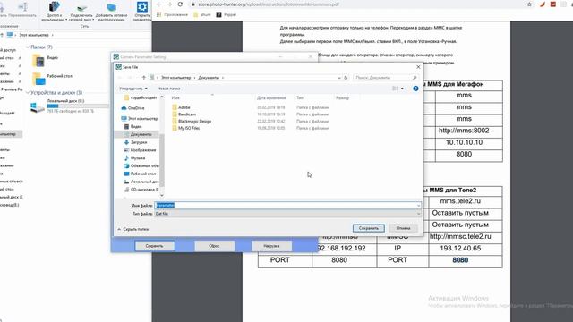Collapse Устройства и диски group in Explorer
This screenshot has height=322, width=573.
(x=28, y=93)
